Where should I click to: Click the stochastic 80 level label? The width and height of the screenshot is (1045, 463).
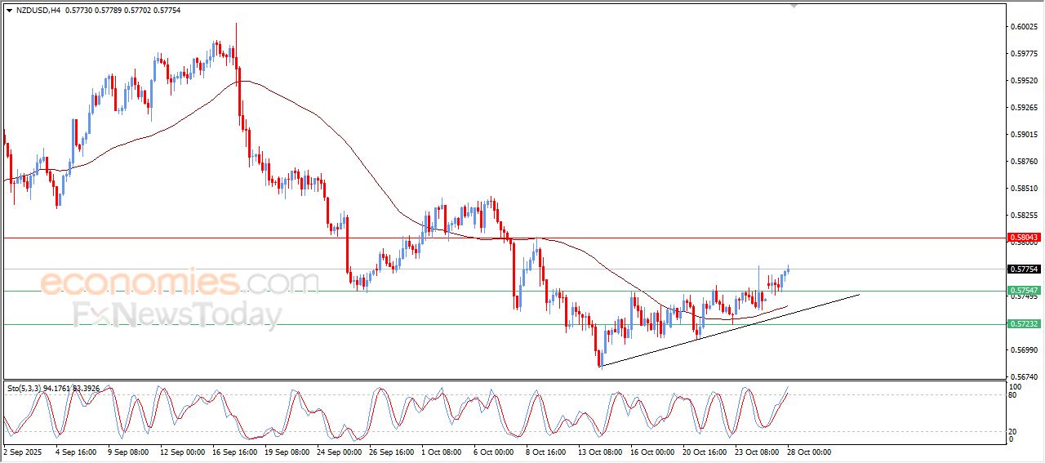(x=1014, y=395)
